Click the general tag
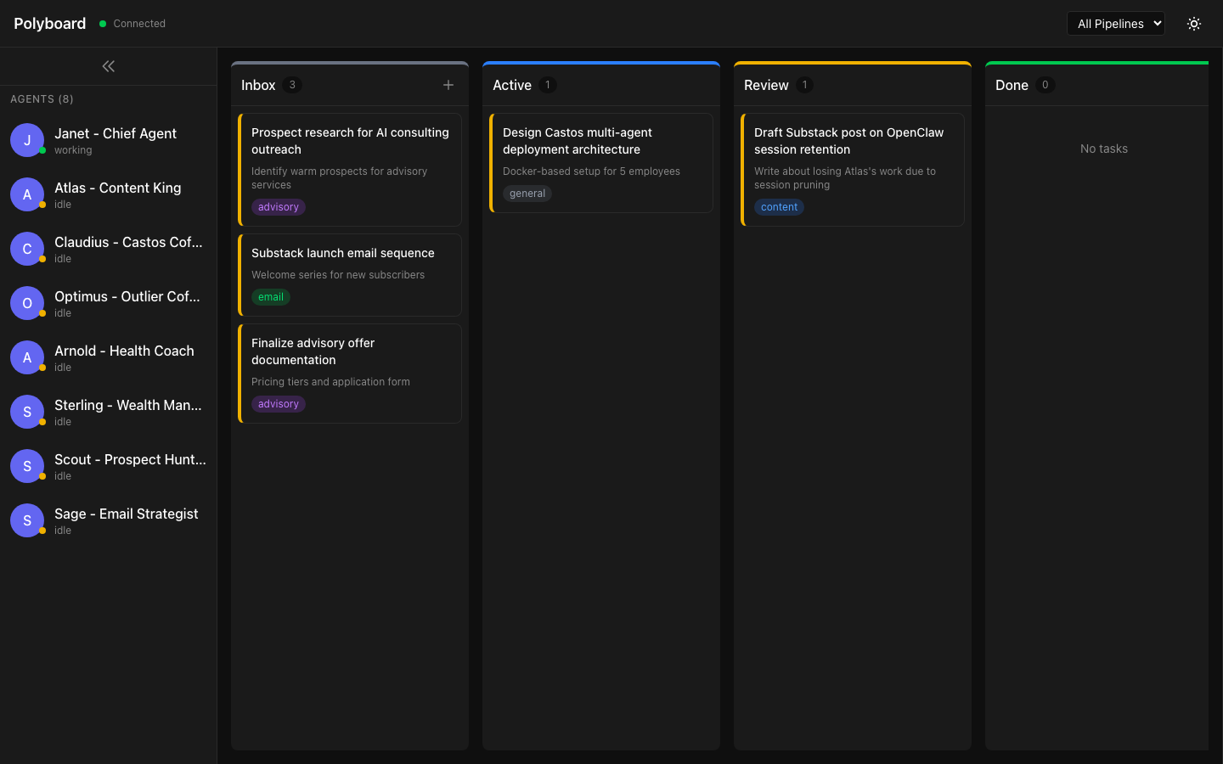The image size is (1223, 764). [527, 194]
